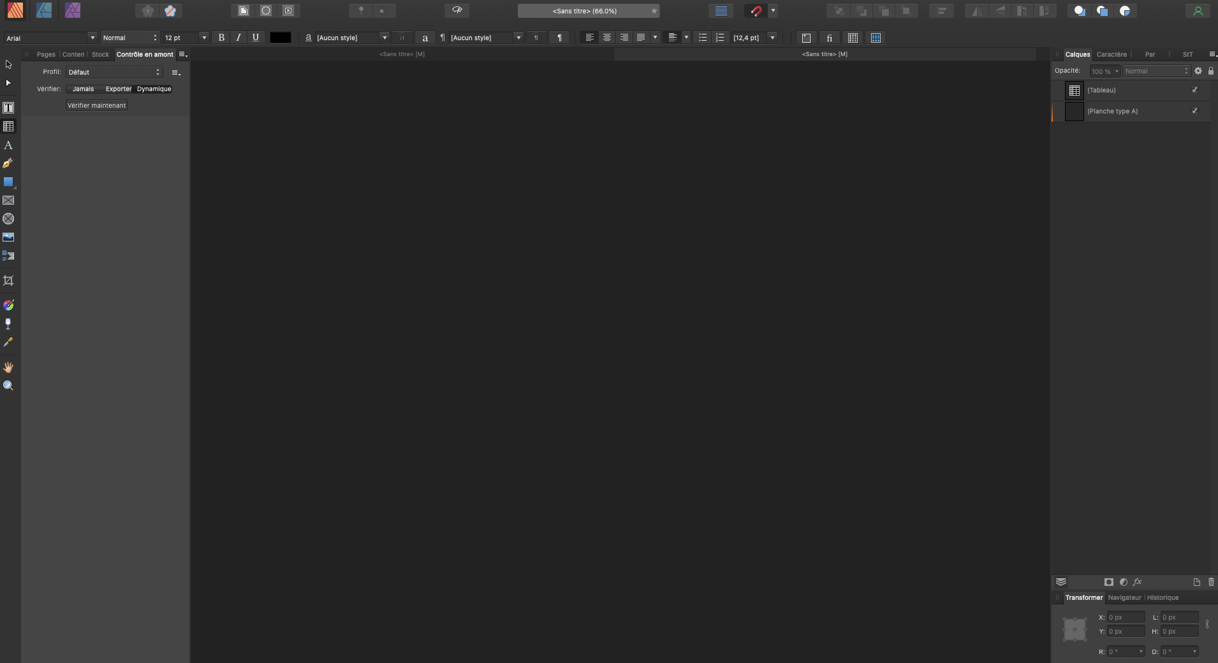Toggle visibility of the Tableau layer
Screen dimensions: 1218x663
(x=1194, y=90)
